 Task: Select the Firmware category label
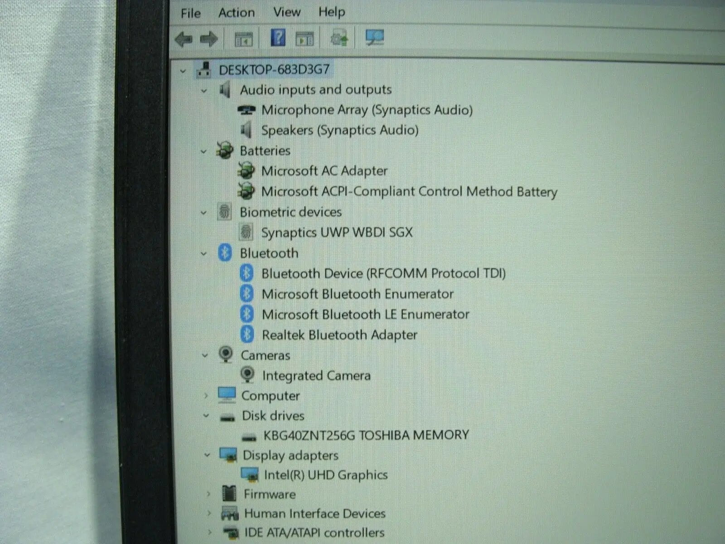pyautogui.click(x=270, y=494)
